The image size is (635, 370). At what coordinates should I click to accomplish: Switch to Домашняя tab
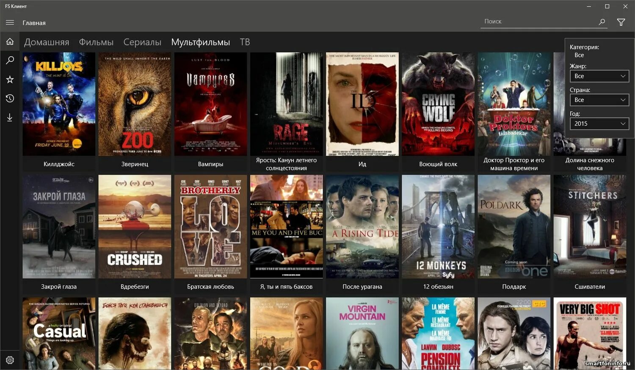(x=47, y=42)
